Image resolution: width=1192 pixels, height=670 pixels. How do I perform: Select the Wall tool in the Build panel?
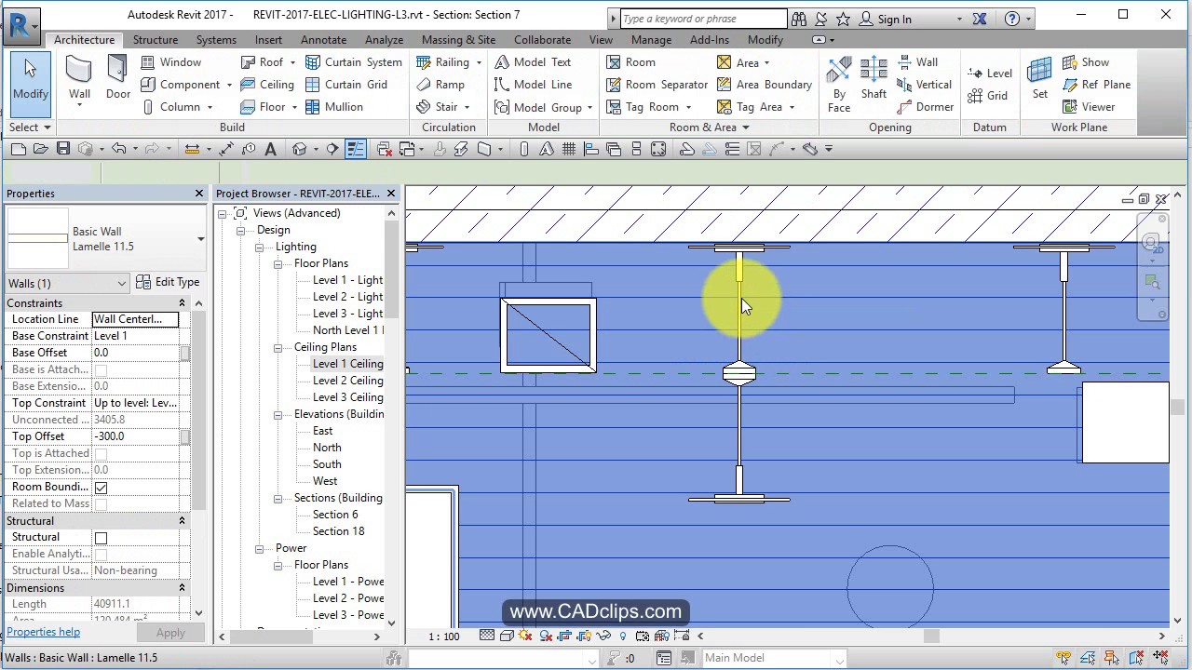79,80
